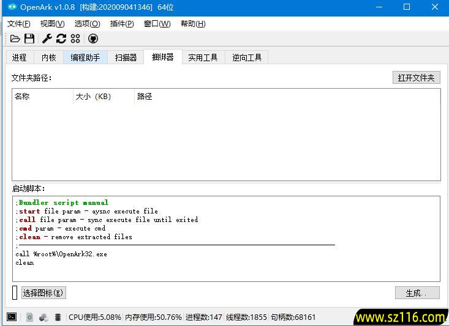Screen dimensions: 449x326
Task: Click the 选择图标(E) button
Action: pos(43,293)
